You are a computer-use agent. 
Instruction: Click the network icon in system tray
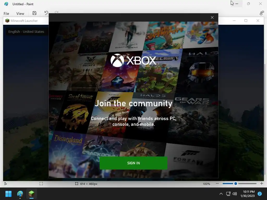(x=228, y=194)
